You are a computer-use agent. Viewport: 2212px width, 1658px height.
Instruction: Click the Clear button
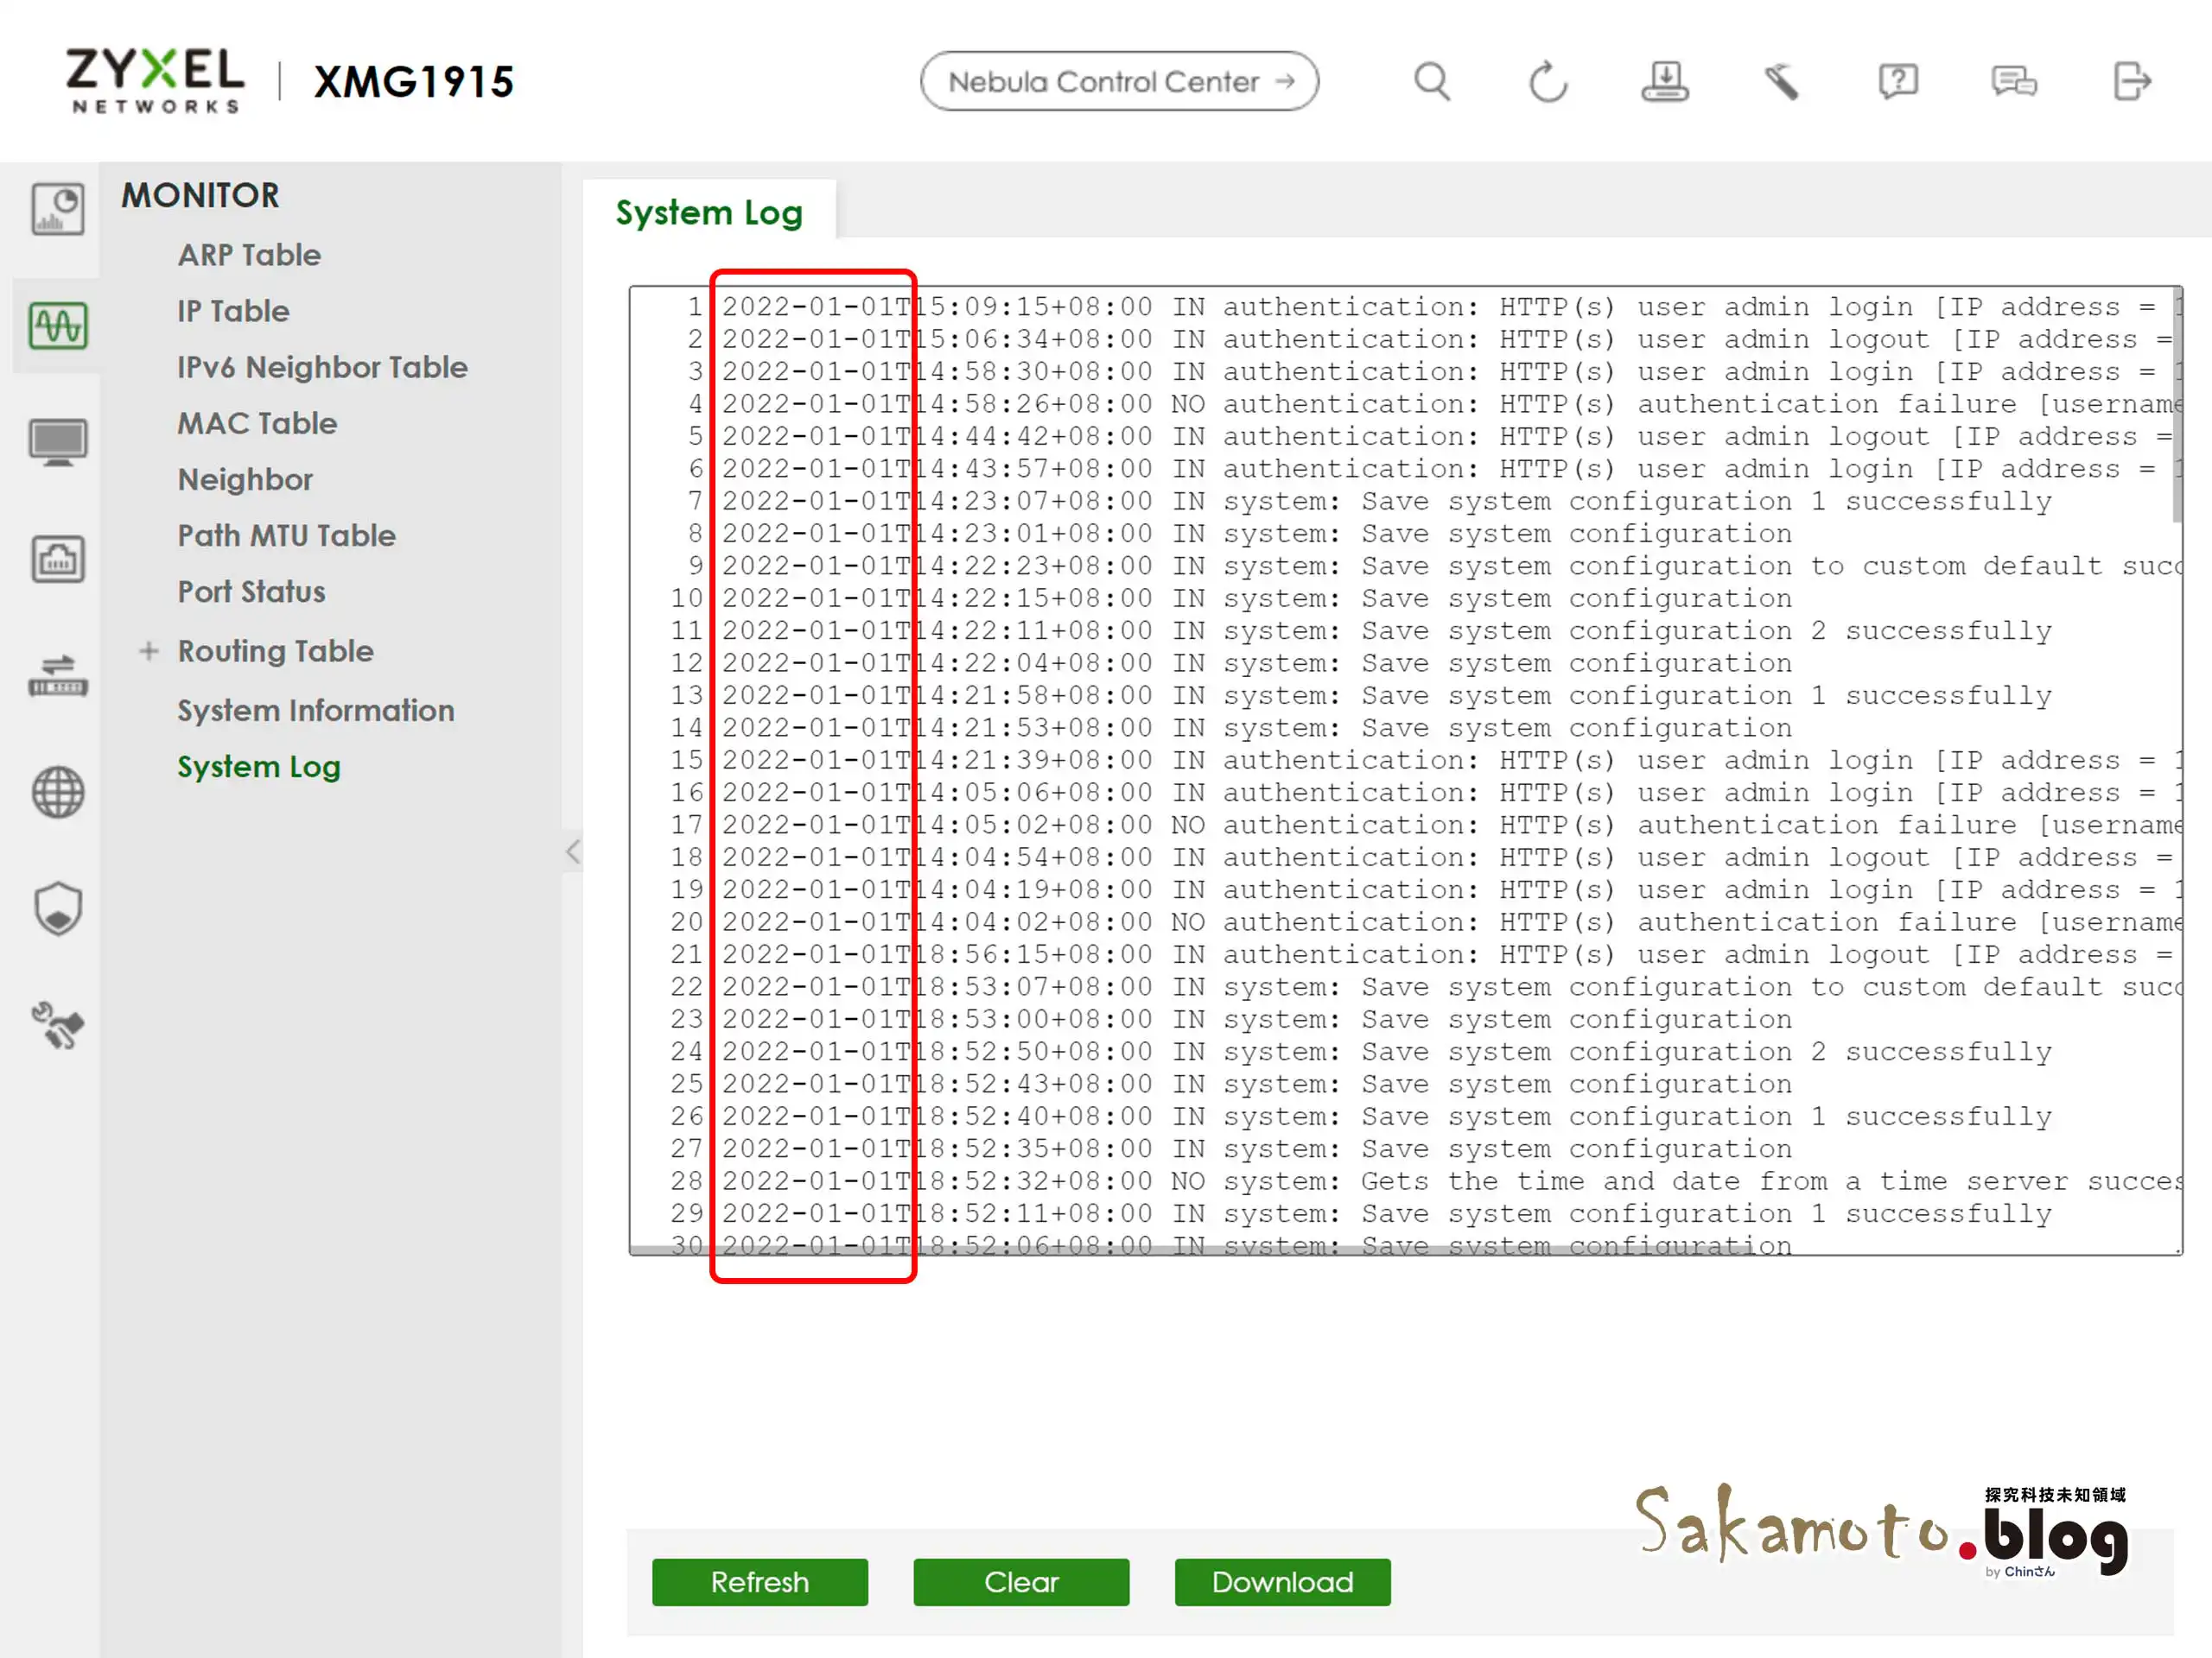pos(1020,1582)
